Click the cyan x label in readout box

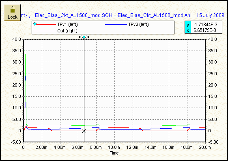[x=188, y=30]
